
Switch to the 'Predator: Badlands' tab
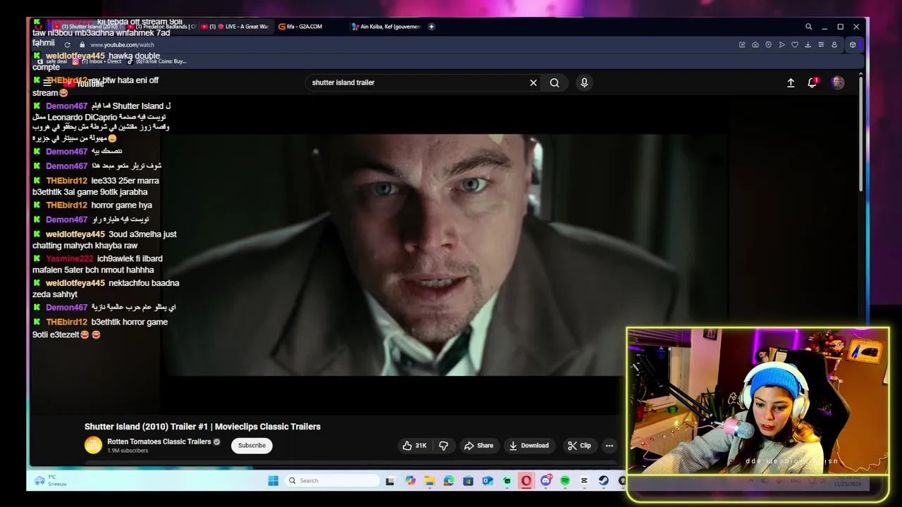[161, 27]
